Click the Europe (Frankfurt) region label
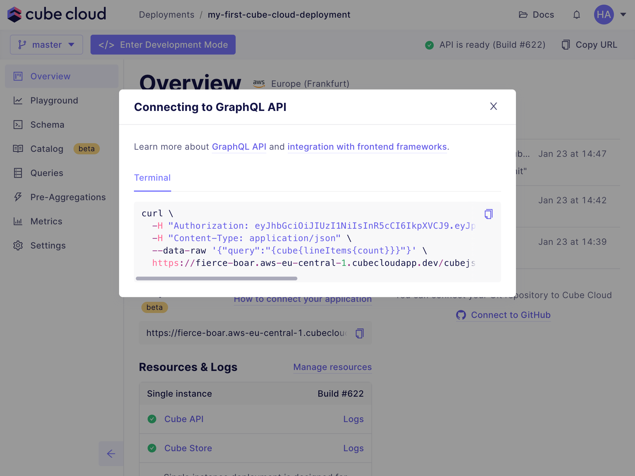The height and width of the screenshot is (476, 635). [x=310, y=84]
